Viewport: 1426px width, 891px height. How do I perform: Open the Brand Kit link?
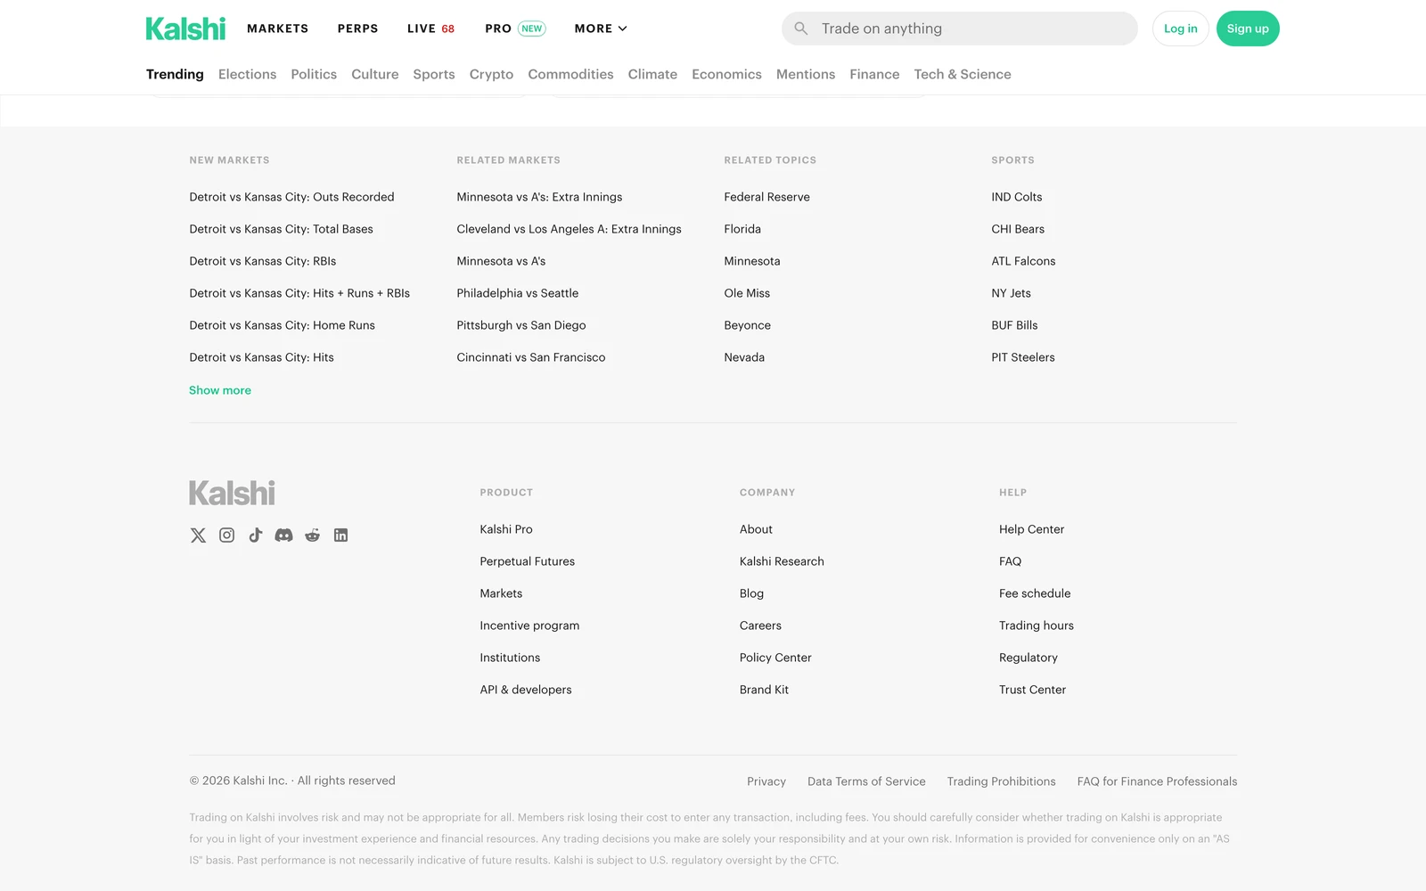pos(764,690)
